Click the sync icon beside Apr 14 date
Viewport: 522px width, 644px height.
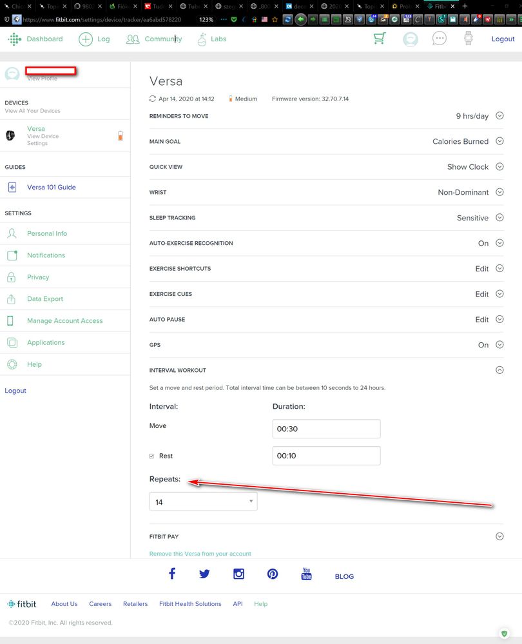coord(152,99)
